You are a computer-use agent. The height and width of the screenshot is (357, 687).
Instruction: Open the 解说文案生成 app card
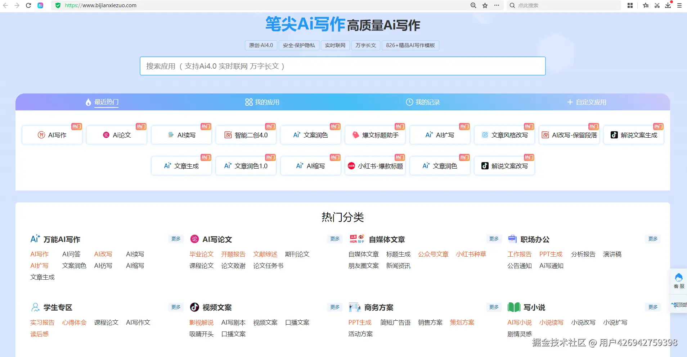point(634,135)
